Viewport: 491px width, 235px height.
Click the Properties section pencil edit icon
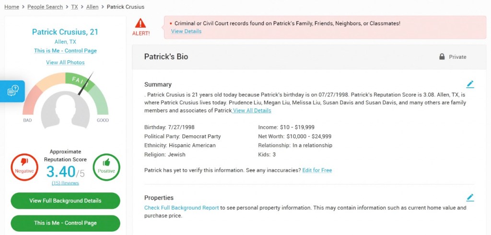pos(470,197)
